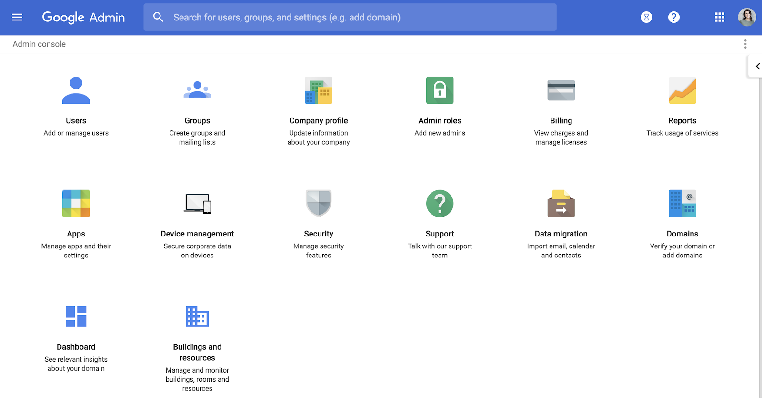Viewport: 762px width, 404px height.
Task: Open the main hamburger menu
Action: (x=17, y=18)
